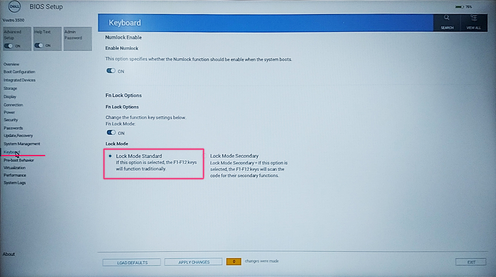Exit the BIOS Setup

pos(471,262)
